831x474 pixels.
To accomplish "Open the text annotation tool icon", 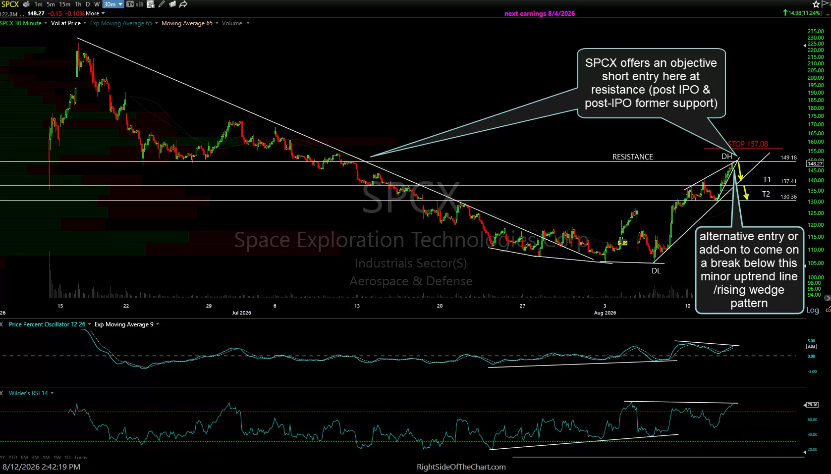I will pyautogui.click(x=130, y=4).
